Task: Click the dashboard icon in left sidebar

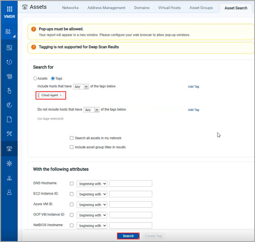Action: [9, 47]
